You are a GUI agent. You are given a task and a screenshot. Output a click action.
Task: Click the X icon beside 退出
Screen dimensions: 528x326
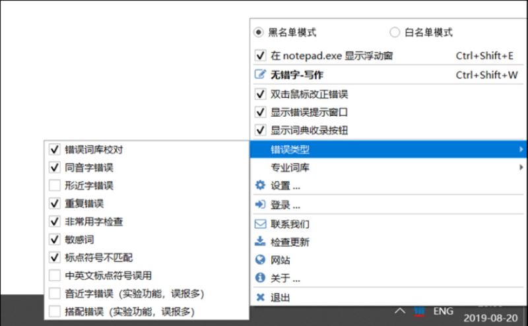[x=260, y=297]
